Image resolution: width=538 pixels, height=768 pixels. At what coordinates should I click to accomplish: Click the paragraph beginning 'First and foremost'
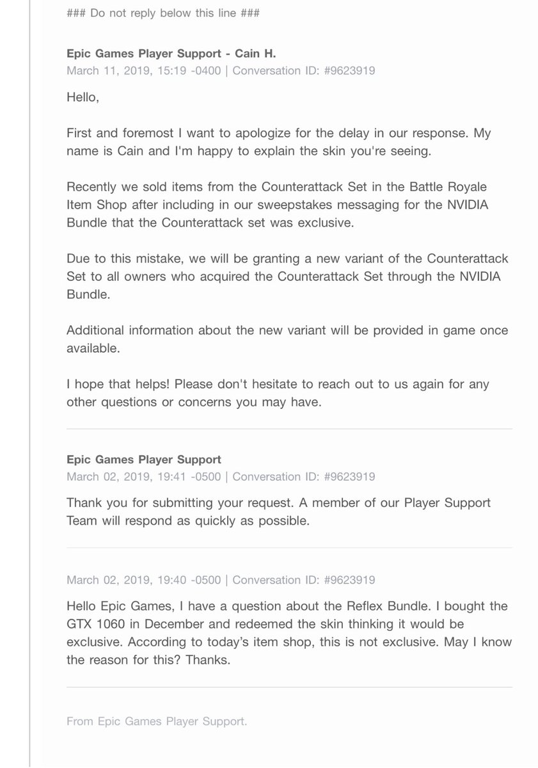coord(279,142)
